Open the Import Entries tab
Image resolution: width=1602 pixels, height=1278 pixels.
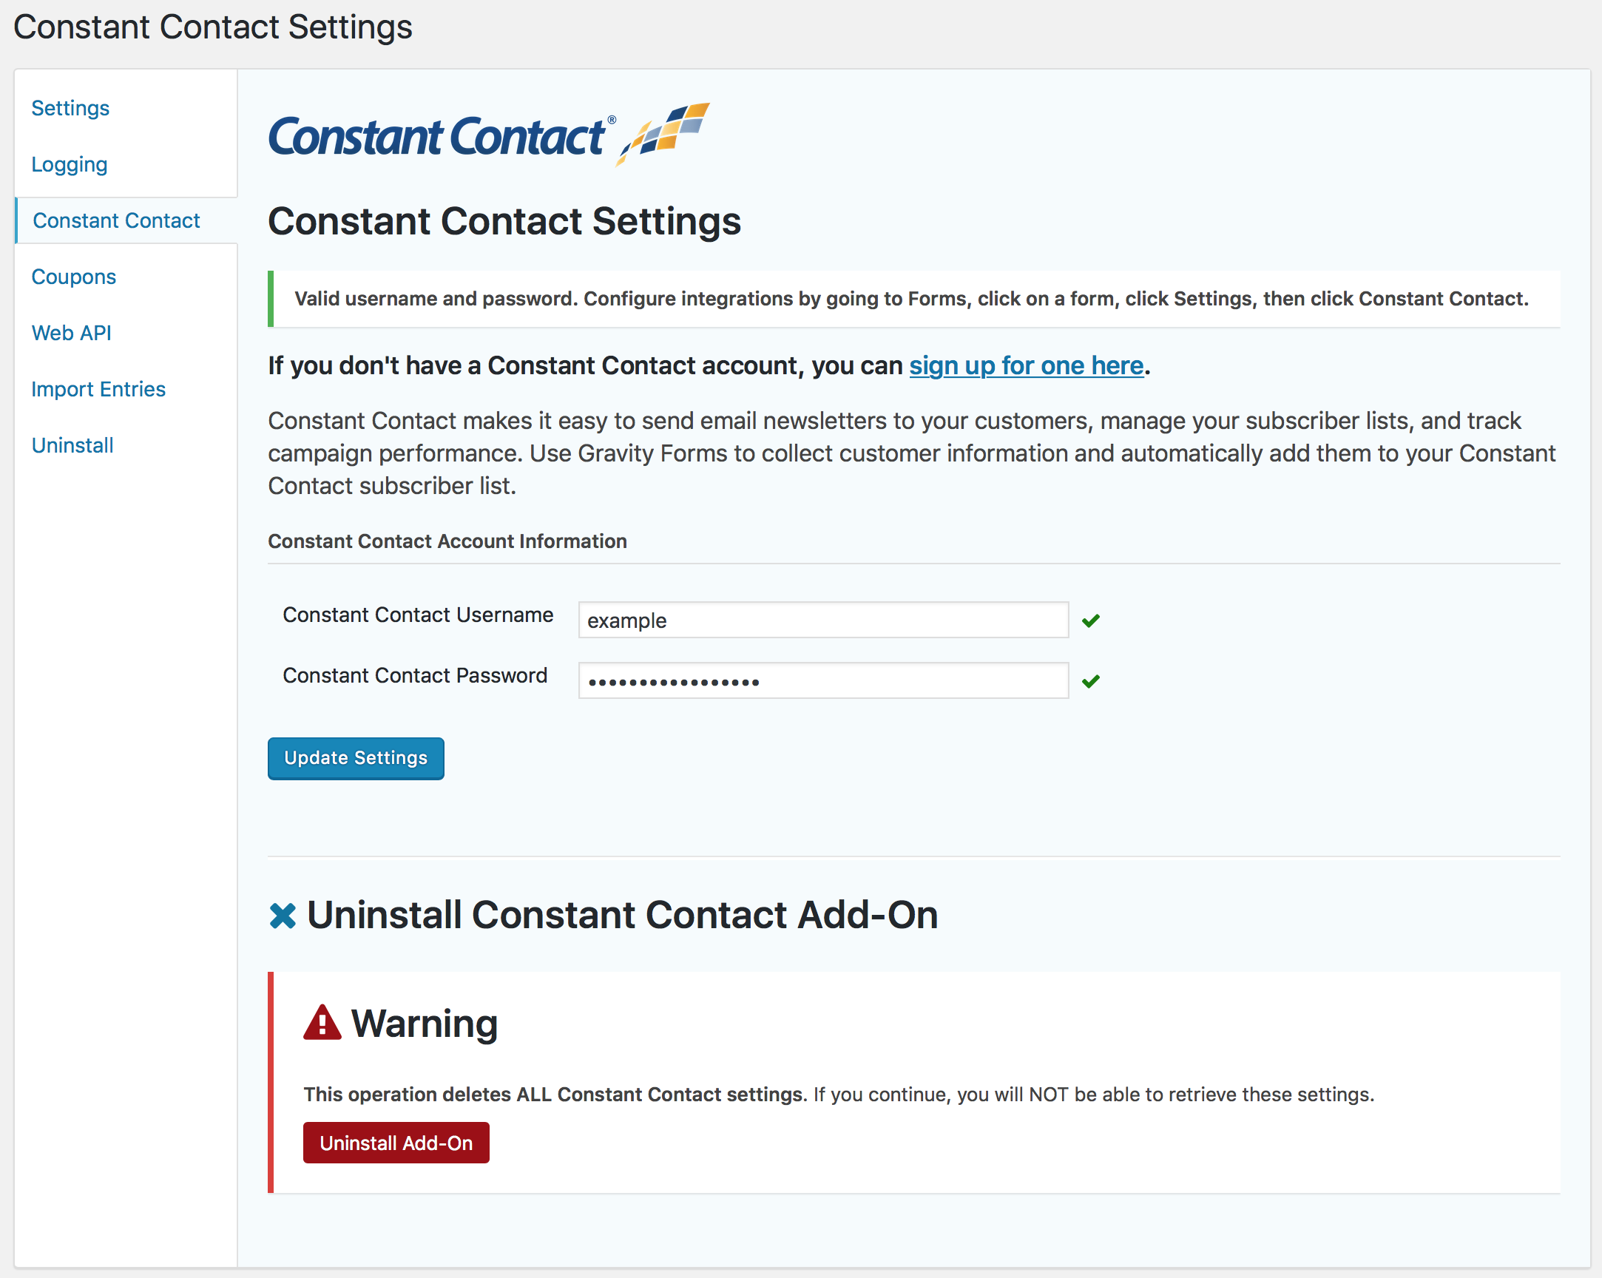(x=98, y=389)
